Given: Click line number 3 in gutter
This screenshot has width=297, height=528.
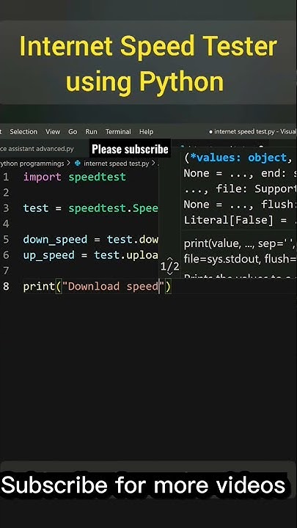Looking at the screenshot, I should 6,208.
